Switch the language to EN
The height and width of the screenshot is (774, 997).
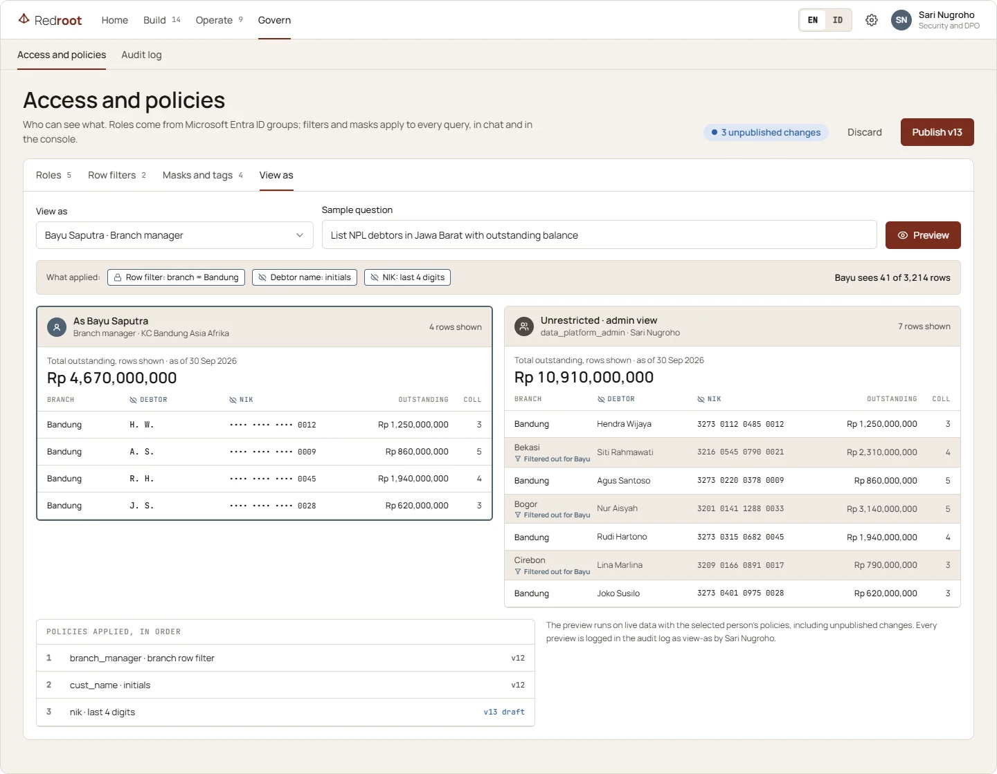coord(813,20)
